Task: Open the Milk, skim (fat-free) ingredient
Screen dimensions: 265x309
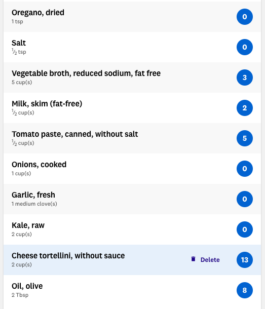Action: pos(132,108)
